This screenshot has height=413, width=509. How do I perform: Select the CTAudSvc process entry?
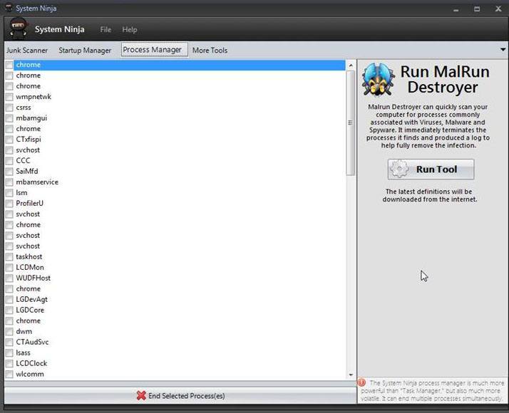click(32, 342)
